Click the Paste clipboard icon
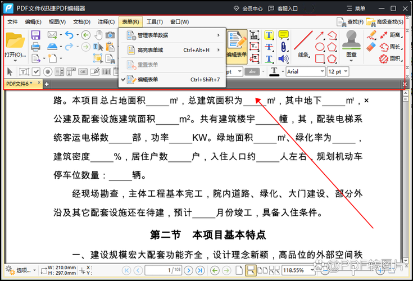 click(x=110, y=47)
